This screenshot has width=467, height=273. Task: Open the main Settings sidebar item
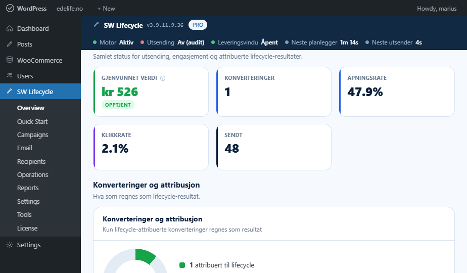40,245
